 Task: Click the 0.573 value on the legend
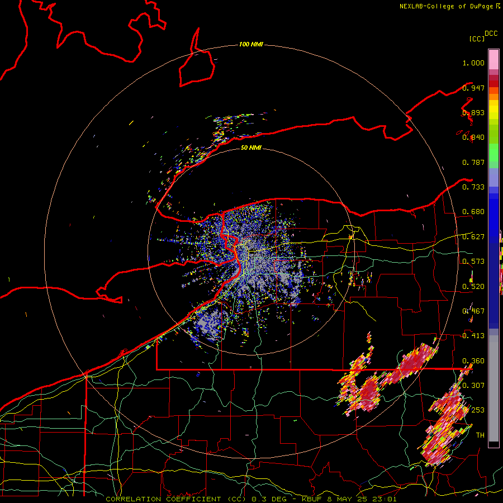pyautogui.click(x=473, y=262)
